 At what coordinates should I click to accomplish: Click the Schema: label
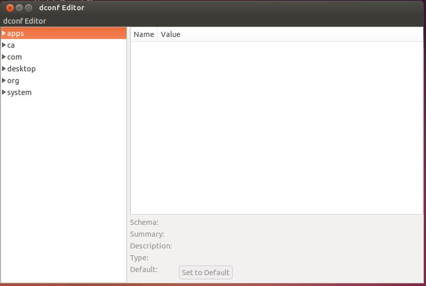[144, 222]
